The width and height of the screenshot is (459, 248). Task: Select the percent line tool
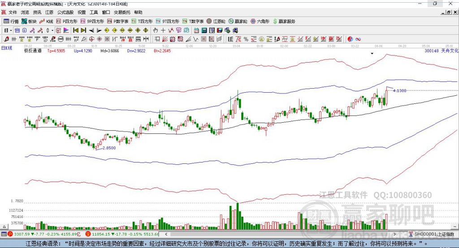point(246,39)
